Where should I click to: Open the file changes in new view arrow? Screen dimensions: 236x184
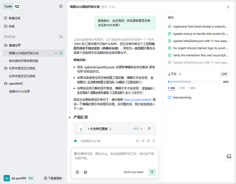pyautogui.click(x=149, y=129)
